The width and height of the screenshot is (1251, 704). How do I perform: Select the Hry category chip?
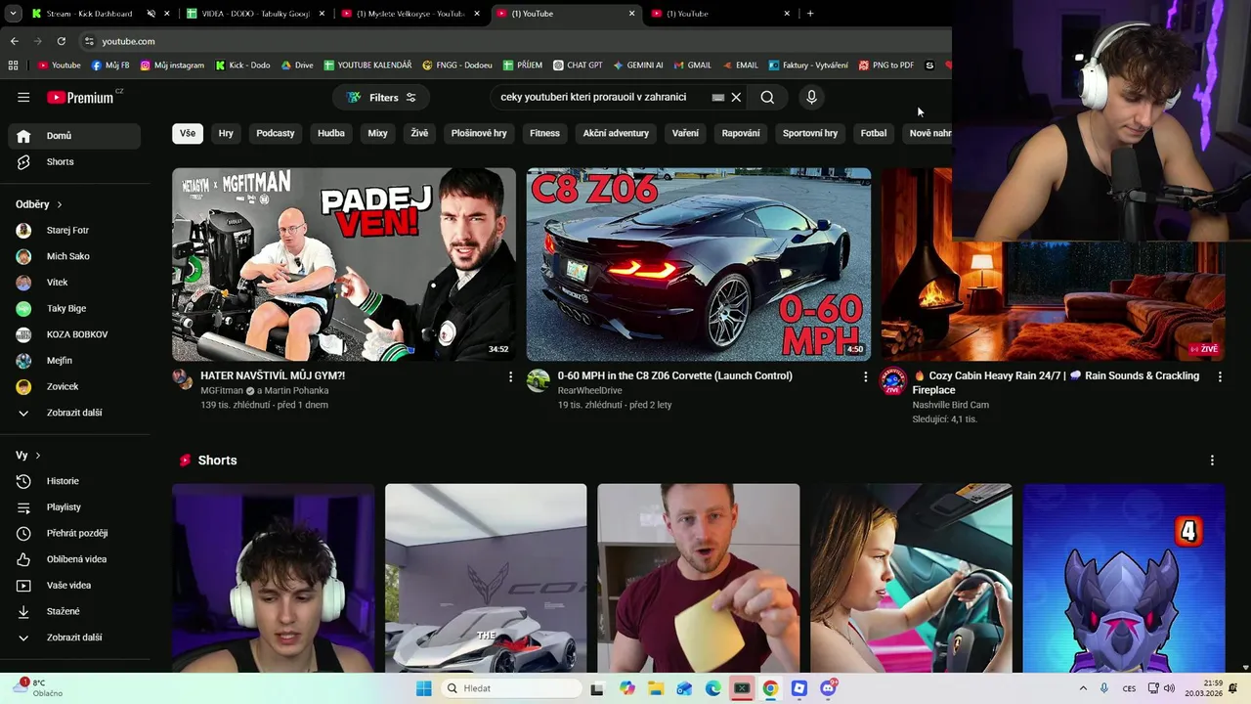coord(226,133)
